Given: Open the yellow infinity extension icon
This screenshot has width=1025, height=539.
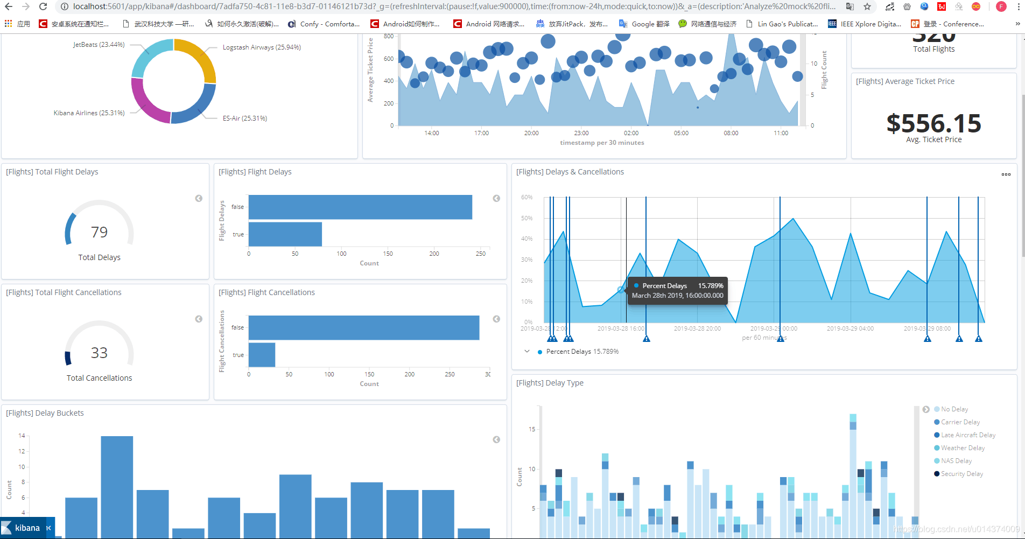Looking at the screenshot, I should (976, 6).
